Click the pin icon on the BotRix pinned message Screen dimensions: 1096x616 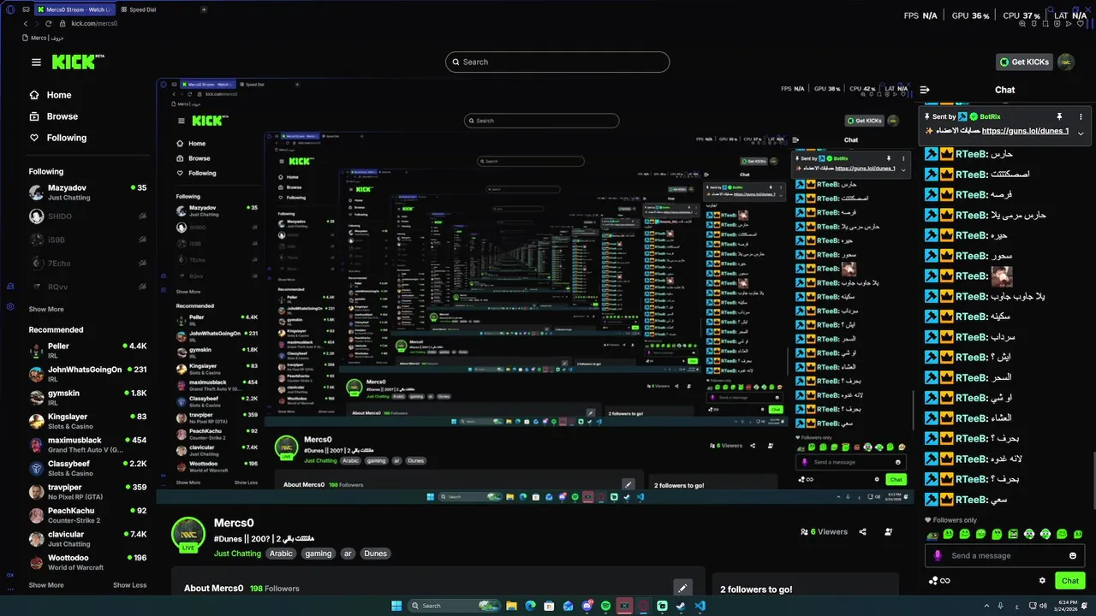1058,116
